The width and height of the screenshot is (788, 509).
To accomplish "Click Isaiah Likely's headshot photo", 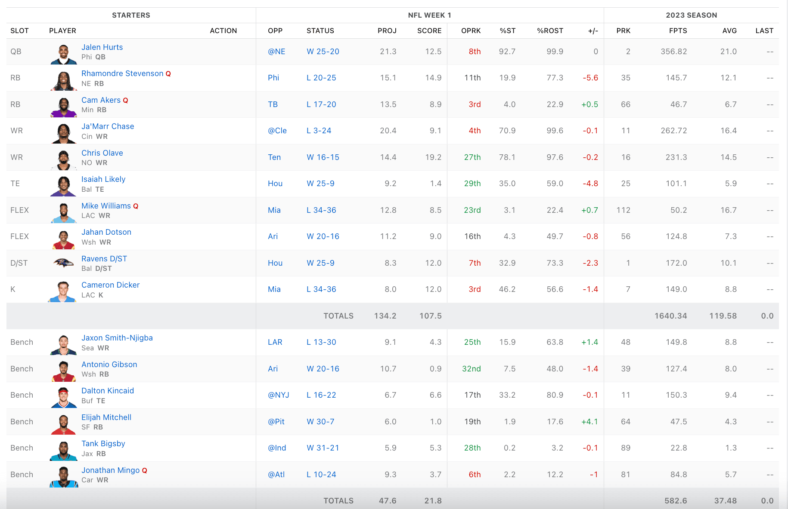I will pyautogui.click(x=64, y=186).
